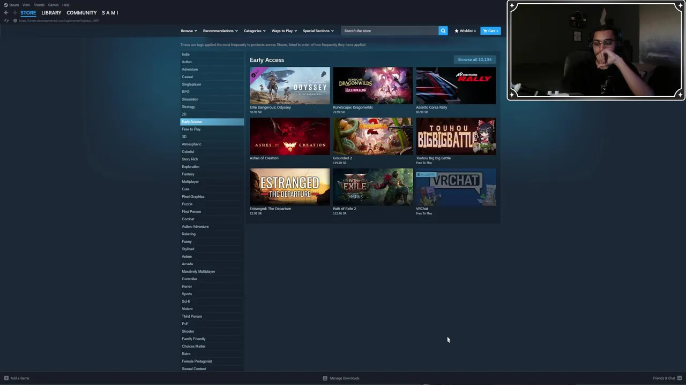The width and height of the screenshot is (686, 385).
Task: Open Estranged: The Departure thumbnail
Action: 289,187
